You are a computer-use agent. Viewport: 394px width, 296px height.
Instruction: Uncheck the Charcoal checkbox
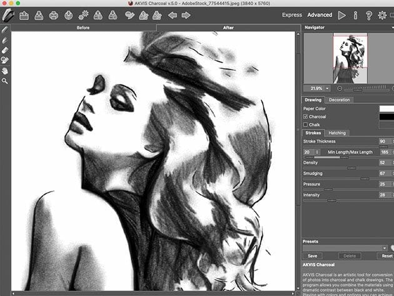pos(306,116)
